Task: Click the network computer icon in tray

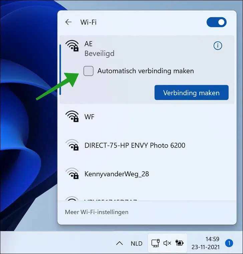Action: (155, 243)
